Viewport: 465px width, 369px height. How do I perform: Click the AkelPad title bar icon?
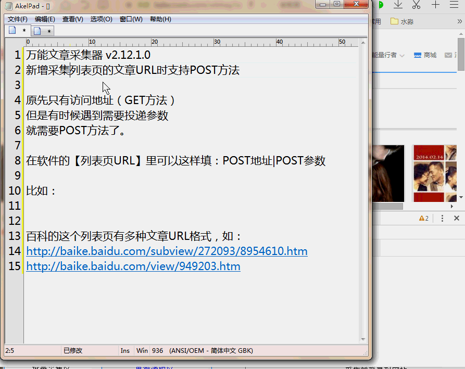9,6
